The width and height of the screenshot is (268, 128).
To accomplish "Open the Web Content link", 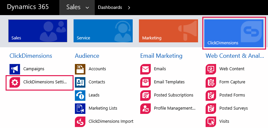I will click(232, 69).
